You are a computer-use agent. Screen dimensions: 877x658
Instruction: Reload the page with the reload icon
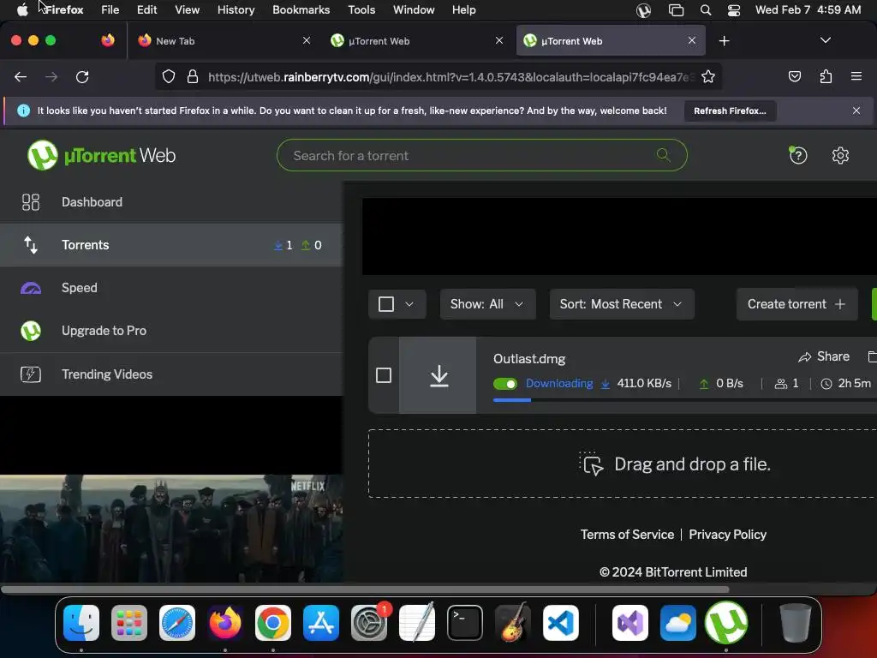[82, 76]
